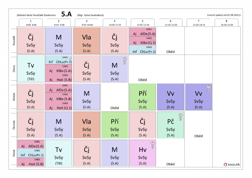Click the key icon on the Pč lesson
This screenshot has height=178, width=252.
pos(180,117)
